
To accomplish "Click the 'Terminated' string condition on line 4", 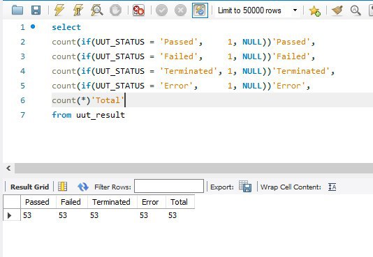I will [189, 71].
